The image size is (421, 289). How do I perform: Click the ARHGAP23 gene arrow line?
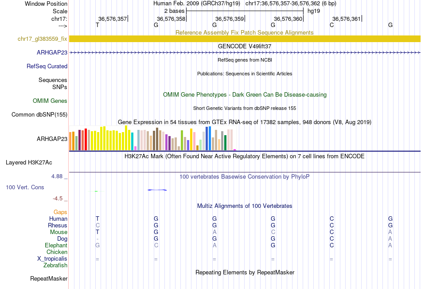click(x=245, y=53)
